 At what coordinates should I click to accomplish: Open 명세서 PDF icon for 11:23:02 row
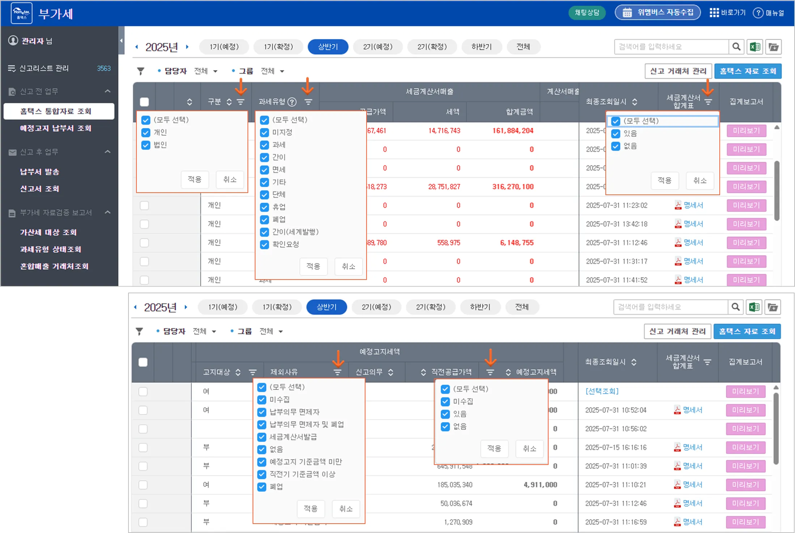[678, 205]
